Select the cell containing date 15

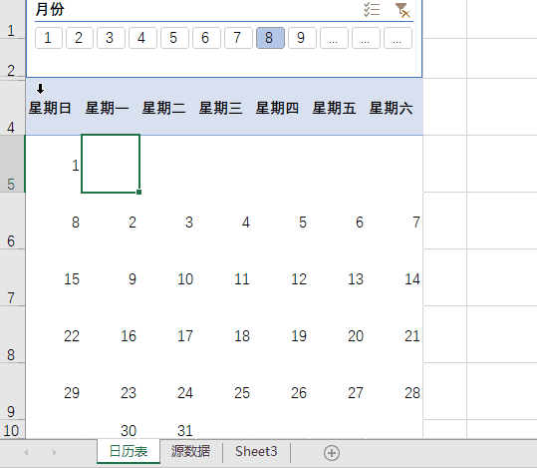coord(54,278)
